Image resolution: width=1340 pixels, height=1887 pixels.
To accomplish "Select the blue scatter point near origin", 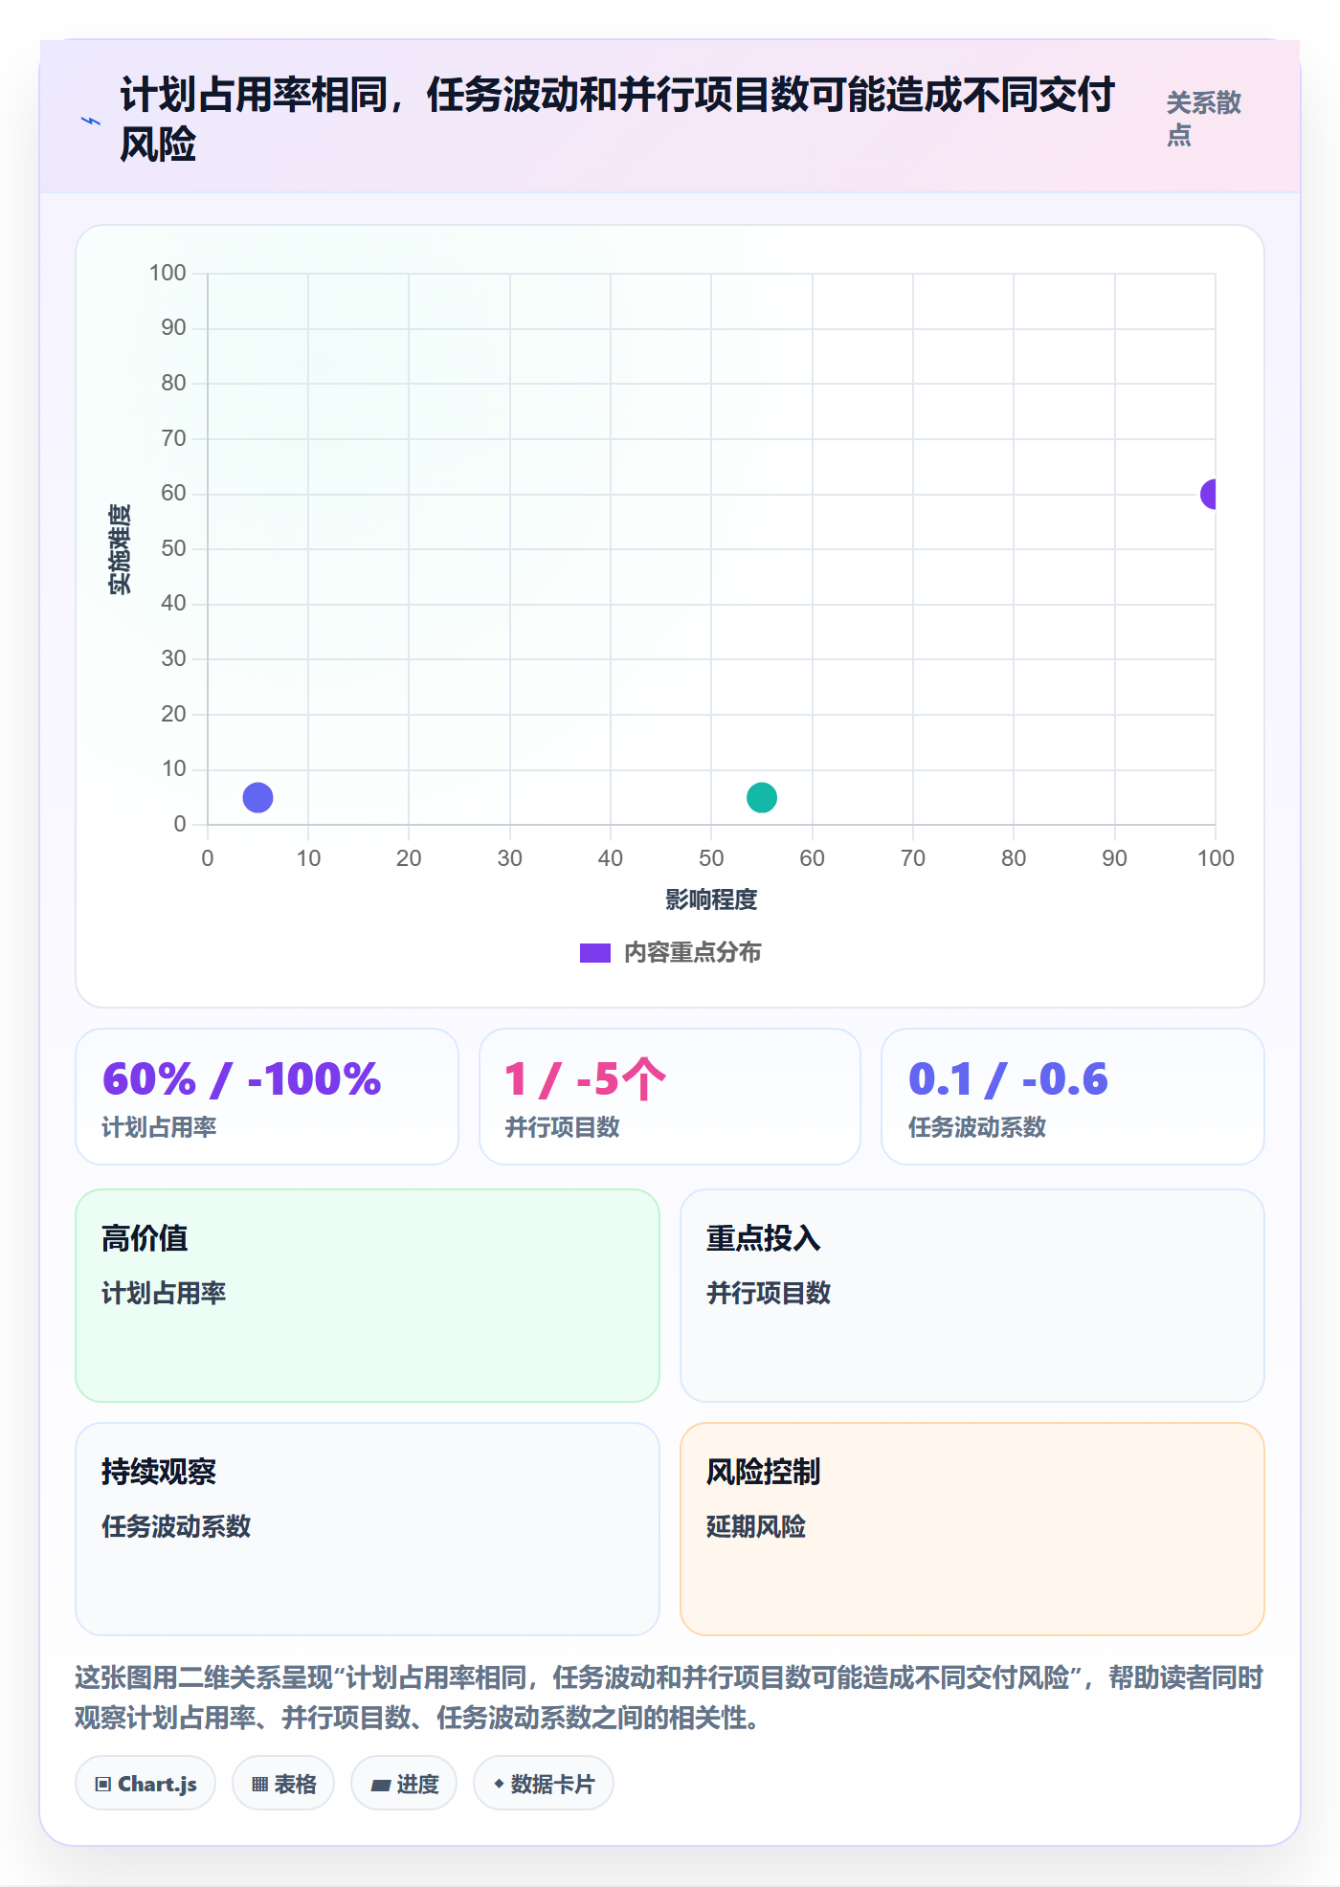I will pyautogui.click(x=257, y=797).
